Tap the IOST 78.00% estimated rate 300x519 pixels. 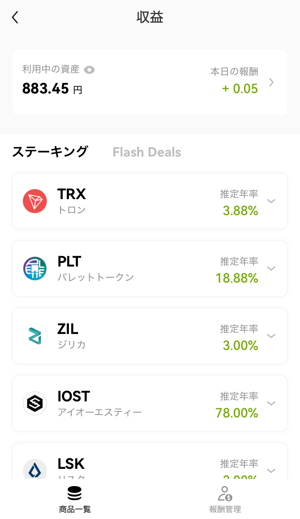click(x=237, y=413)
